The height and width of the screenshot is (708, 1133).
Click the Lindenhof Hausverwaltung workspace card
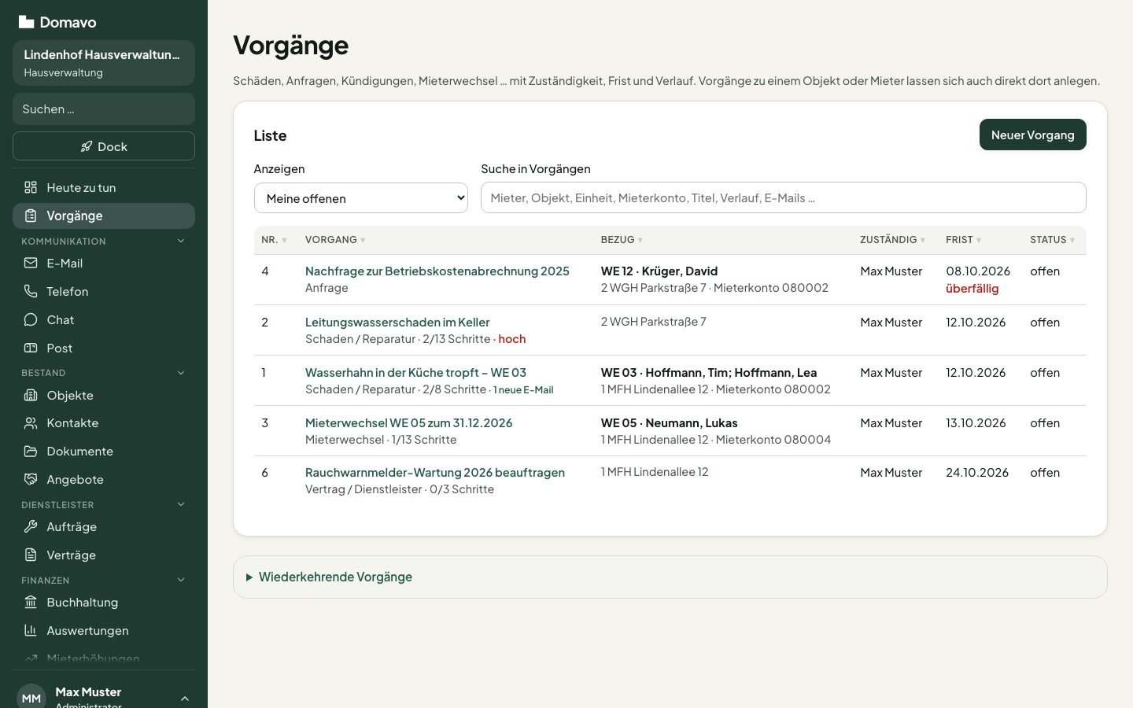104,63
